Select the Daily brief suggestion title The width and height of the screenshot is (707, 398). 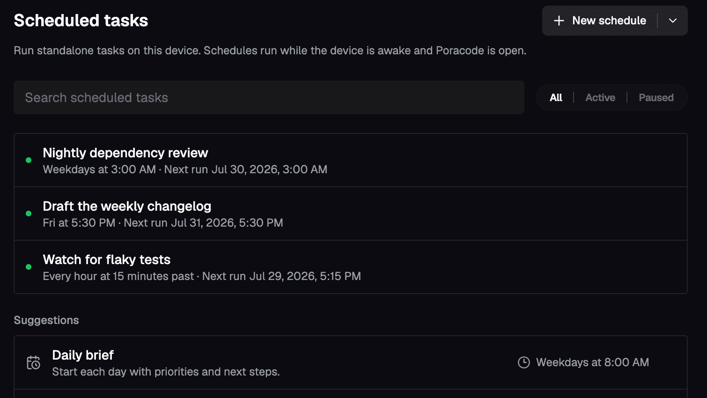(x=83, y=355)
